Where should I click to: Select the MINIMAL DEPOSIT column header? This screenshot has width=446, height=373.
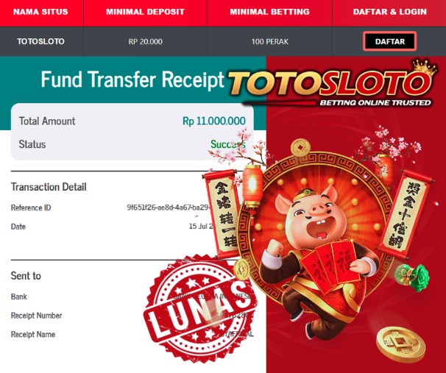145,12
